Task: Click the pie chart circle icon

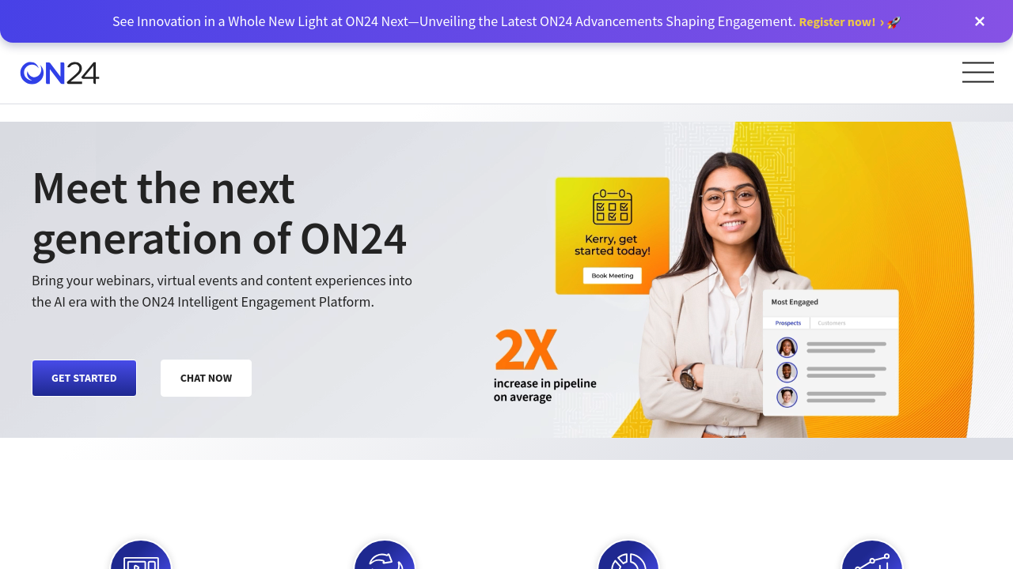Action: (628, 555)
